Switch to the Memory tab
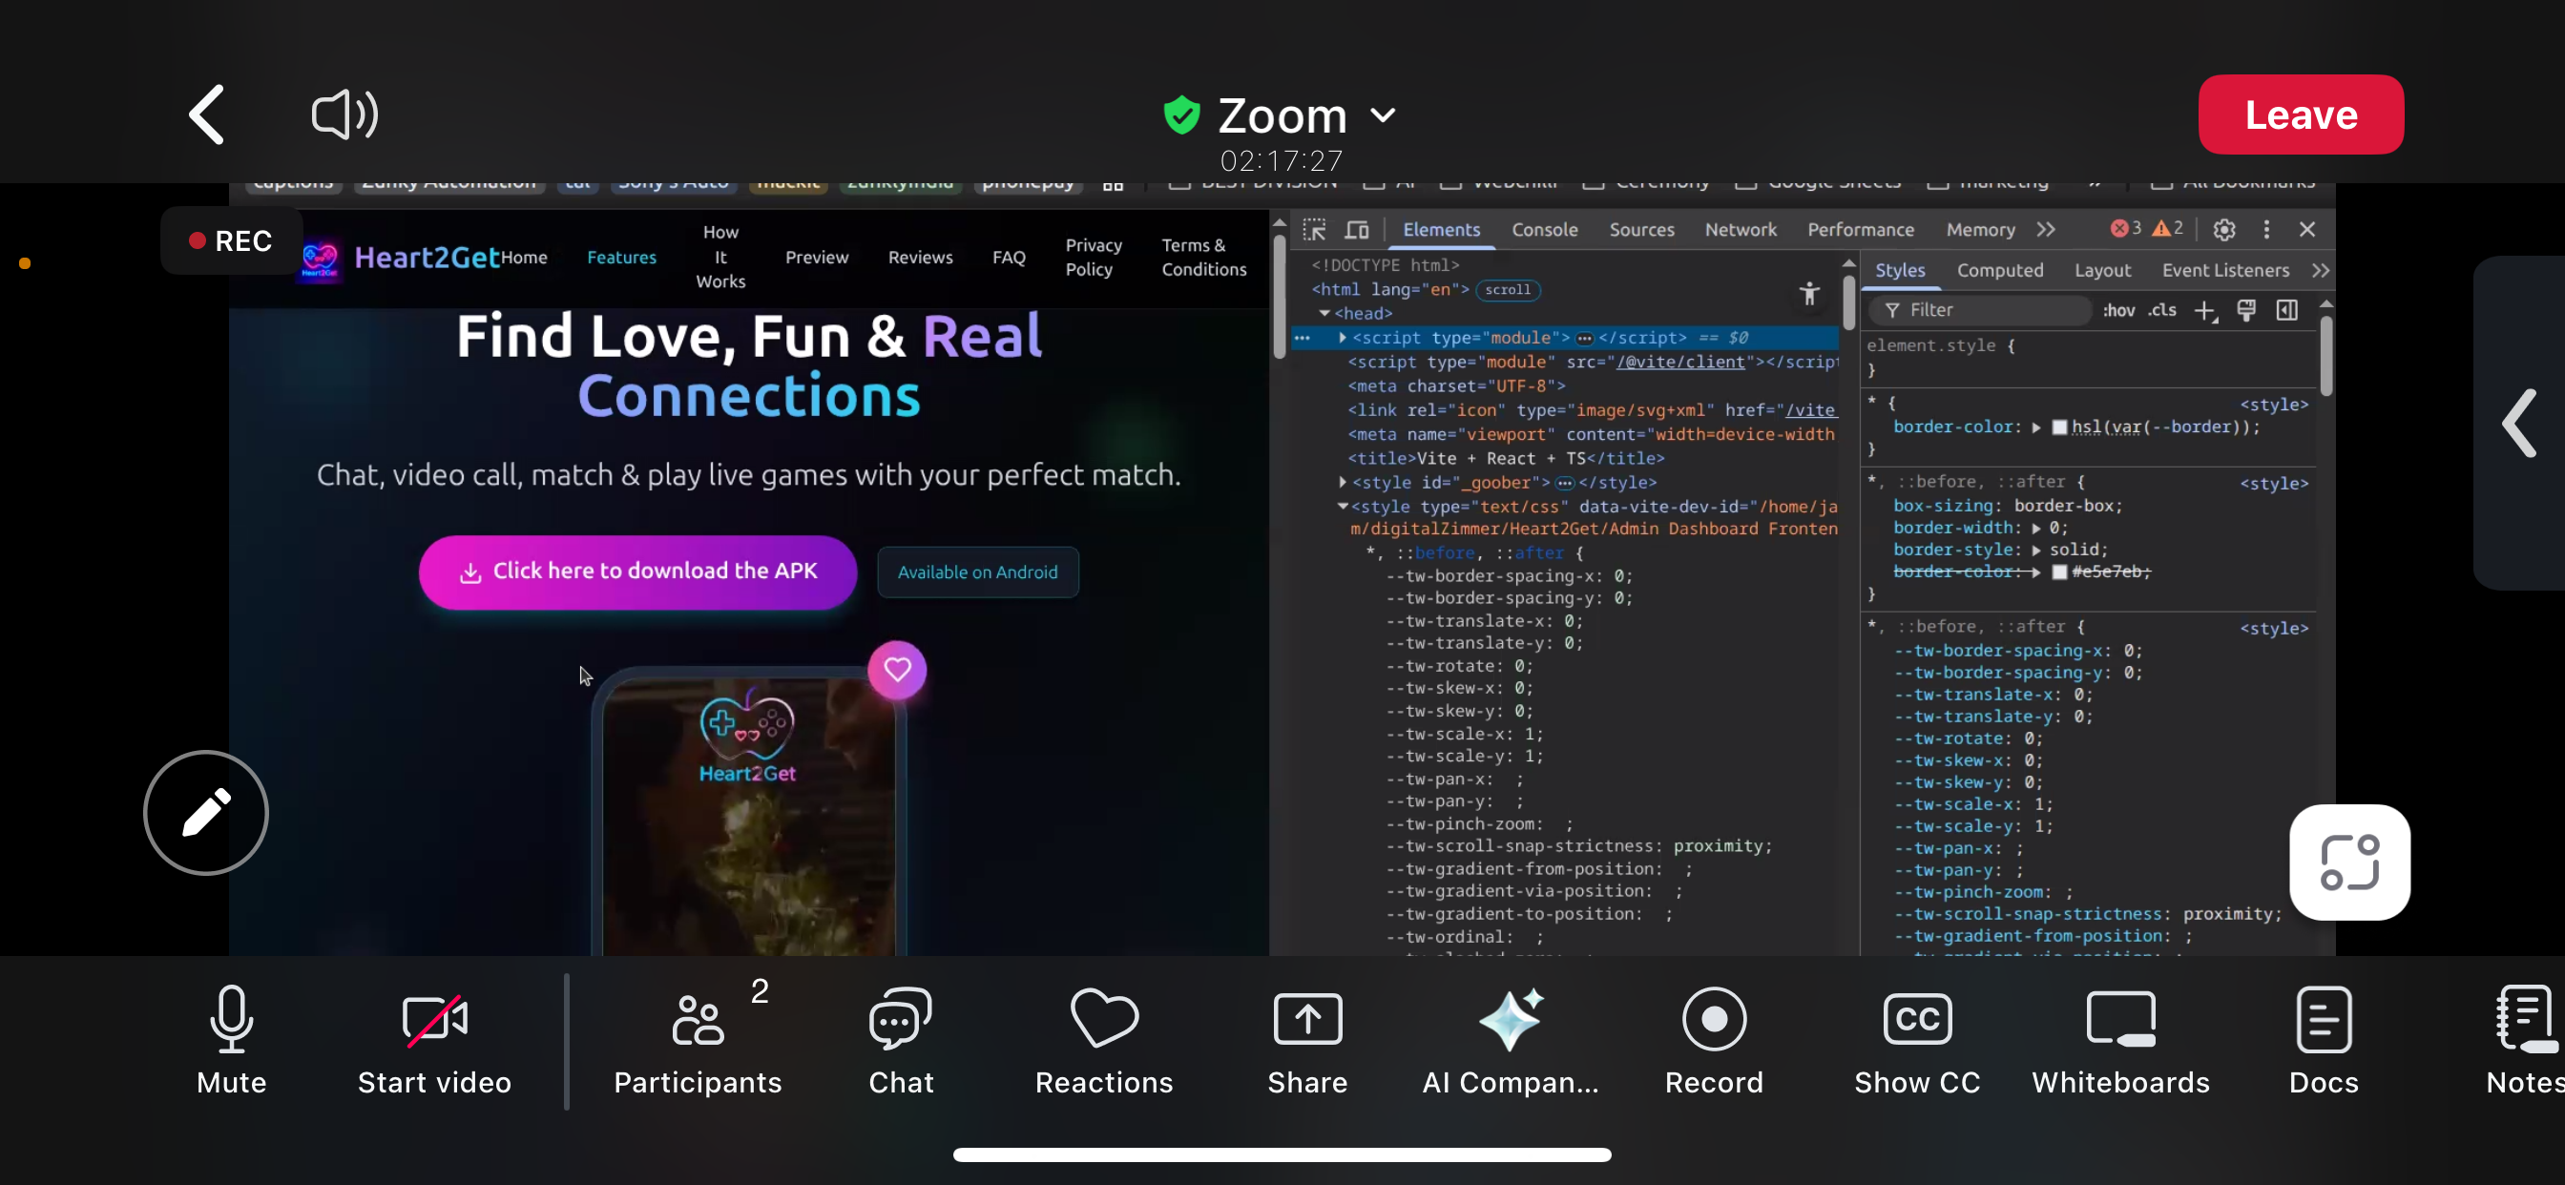The image size is (2565, 1185). point(1979,230)
